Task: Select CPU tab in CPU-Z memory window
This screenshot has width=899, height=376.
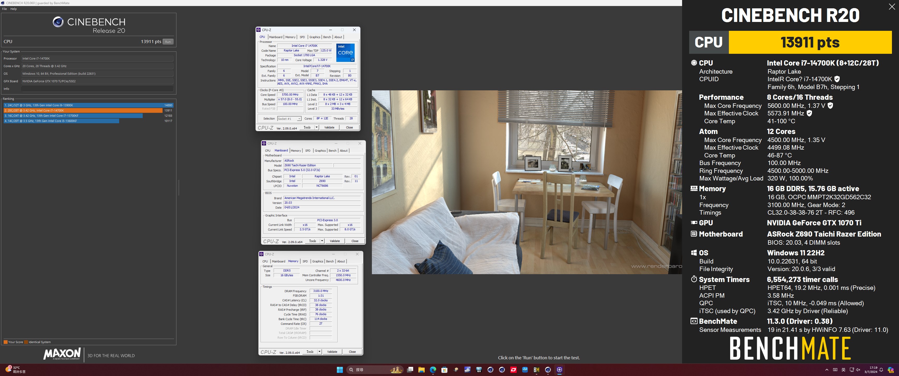Action: pos(265,261)
